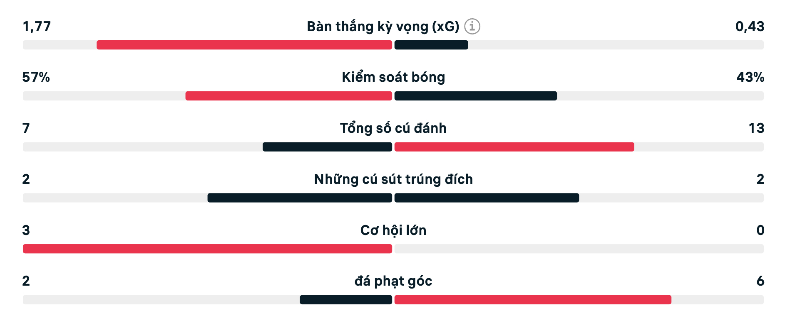Screen dimensions: 785x323
Task: Click the left shots on target bar
Action: (x=300, y=198)
